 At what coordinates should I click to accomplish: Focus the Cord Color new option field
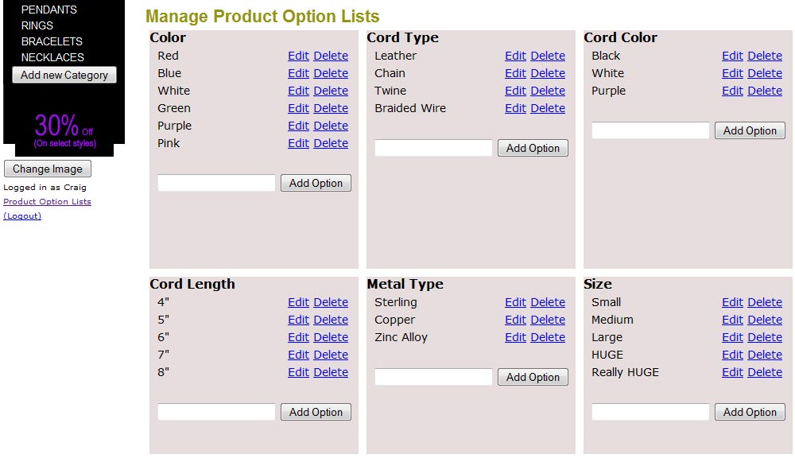(650, 130)
